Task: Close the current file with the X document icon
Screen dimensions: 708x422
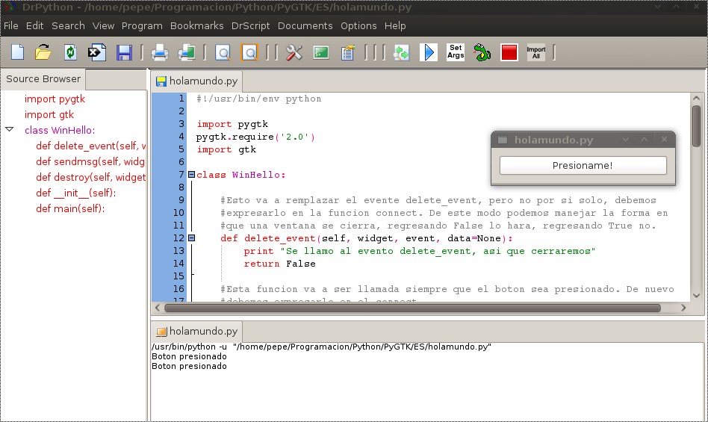Action: tap(96, 52)
